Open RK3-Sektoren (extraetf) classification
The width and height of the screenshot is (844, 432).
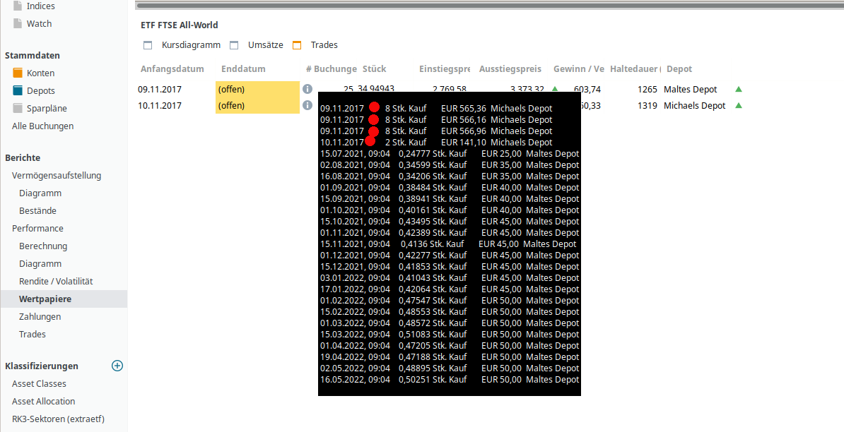point(58,419)
